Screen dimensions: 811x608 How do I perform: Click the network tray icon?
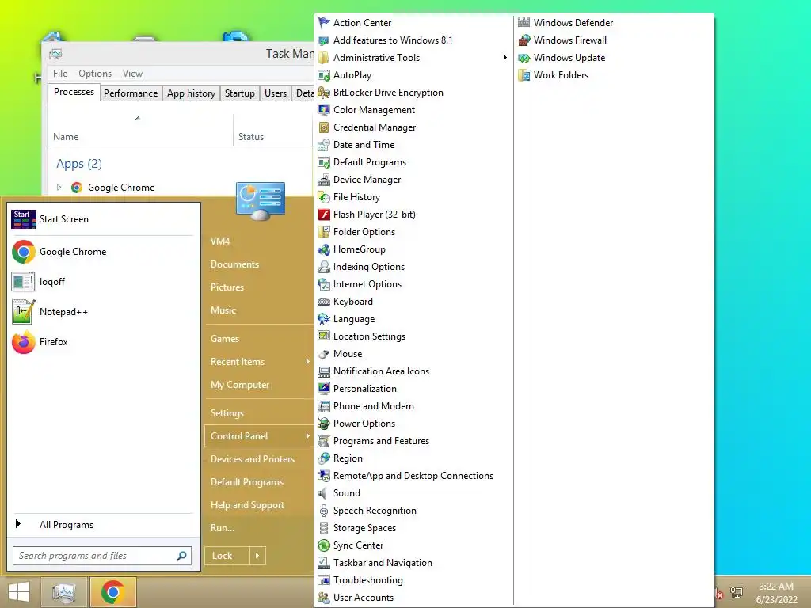737,593
